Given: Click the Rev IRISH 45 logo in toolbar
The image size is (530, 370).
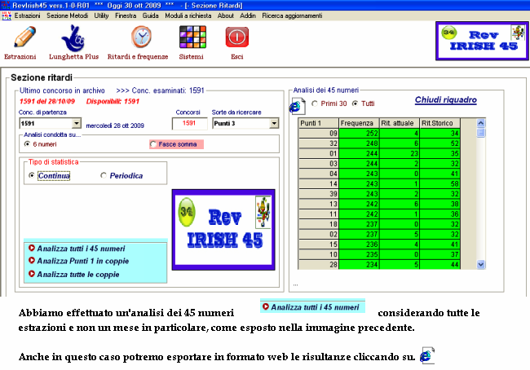Looking at the screenshot, I should pos(482,41).
